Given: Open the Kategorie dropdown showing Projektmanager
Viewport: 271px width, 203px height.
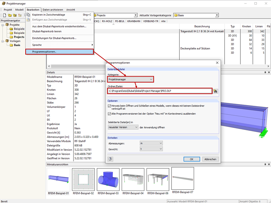Looking at the screenshot, I should click(x=131, y=79).
